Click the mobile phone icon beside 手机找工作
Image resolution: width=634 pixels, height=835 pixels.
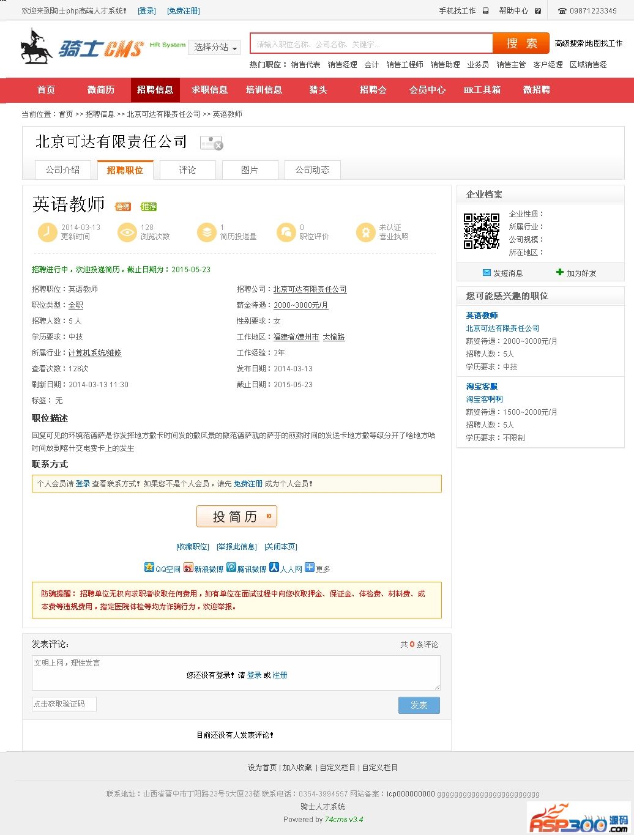coord(486,11)
